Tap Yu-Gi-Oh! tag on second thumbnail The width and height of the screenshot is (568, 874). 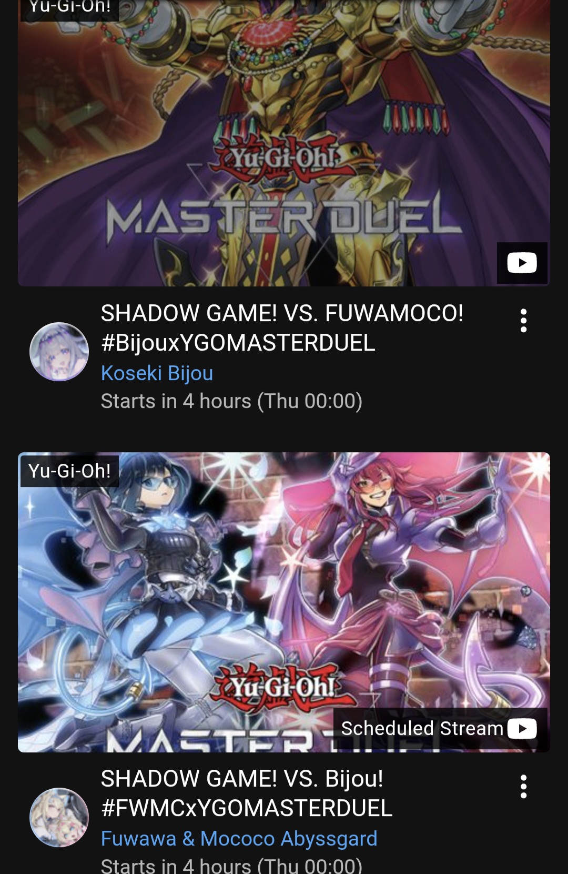69,471
